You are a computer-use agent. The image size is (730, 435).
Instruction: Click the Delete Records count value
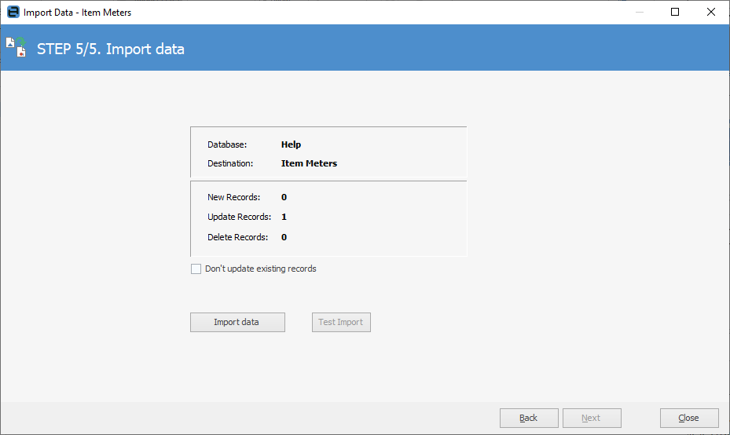point(284,237)
